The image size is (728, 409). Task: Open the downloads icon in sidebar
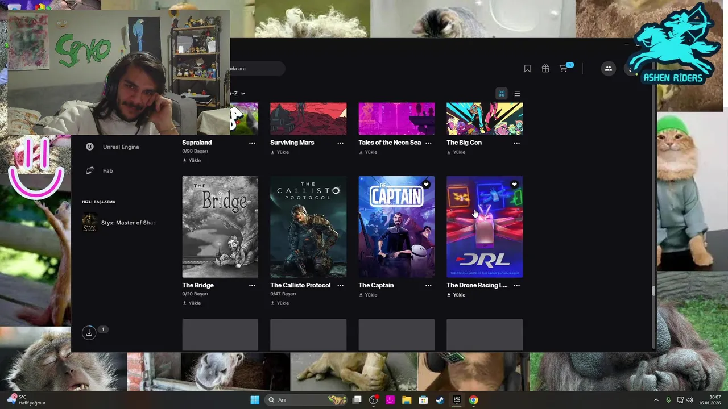click(x=89, y=333)
